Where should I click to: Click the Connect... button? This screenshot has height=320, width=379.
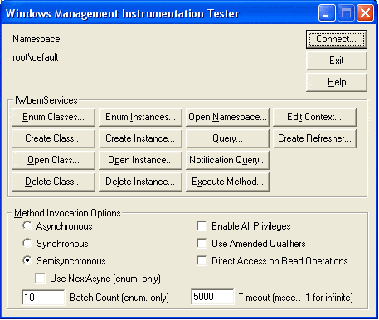(x=337, y=39)
